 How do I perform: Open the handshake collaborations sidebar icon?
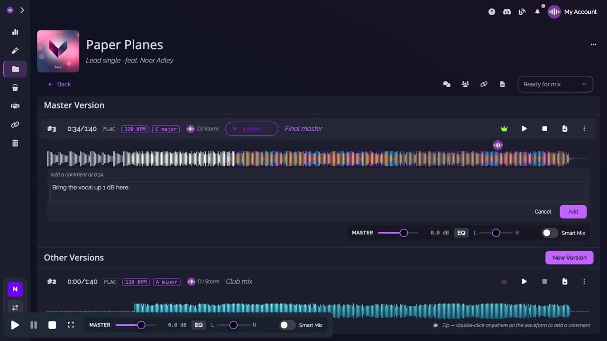click(15, 106)
